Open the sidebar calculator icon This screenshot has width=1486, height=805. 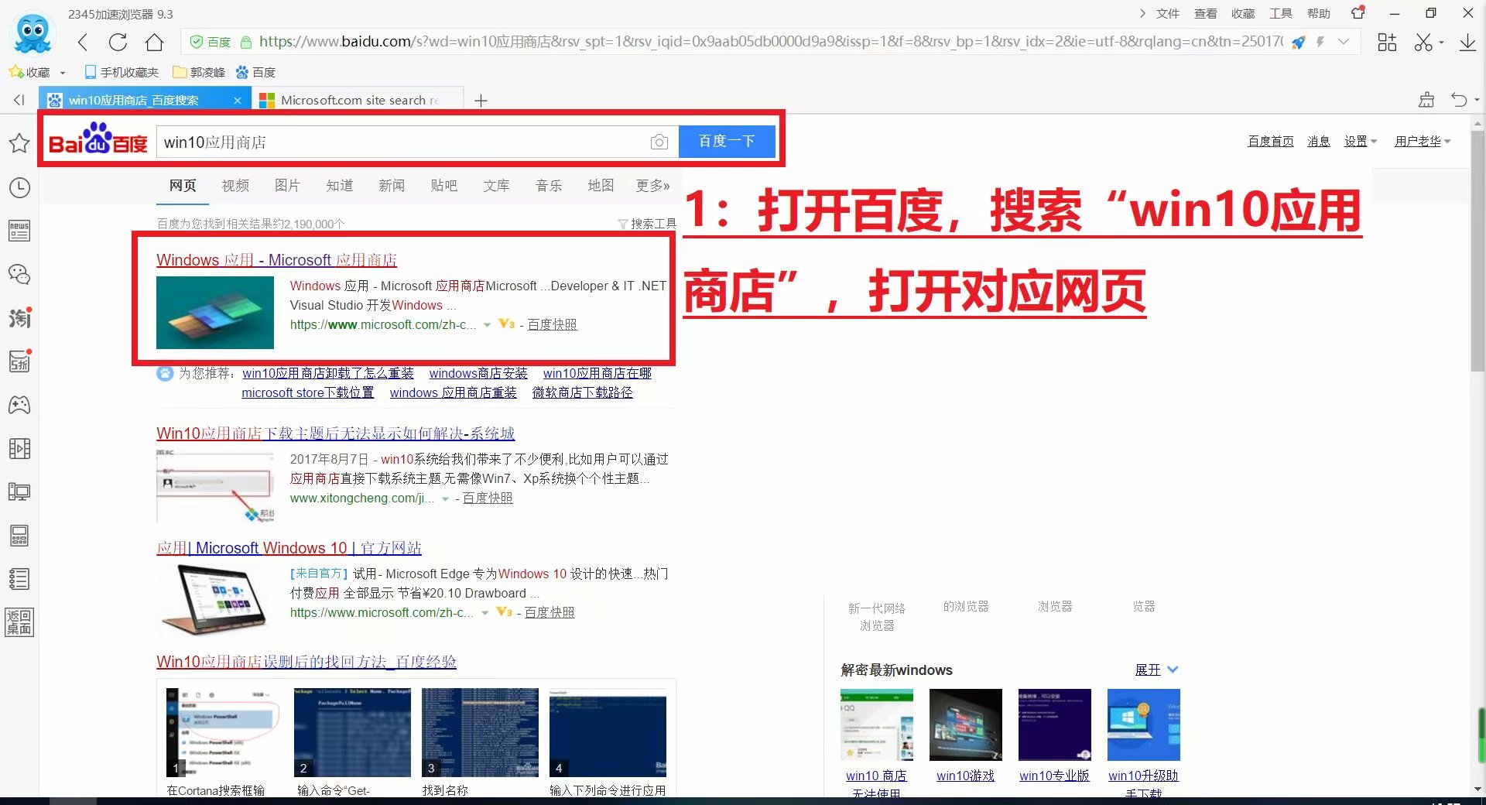click(19, 536)
